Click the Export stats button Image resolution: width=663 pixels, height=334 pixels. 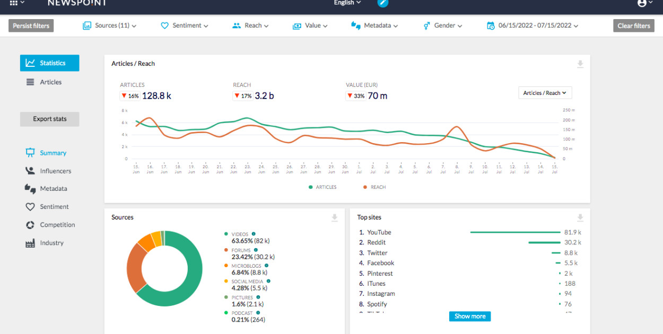[49, 119]
